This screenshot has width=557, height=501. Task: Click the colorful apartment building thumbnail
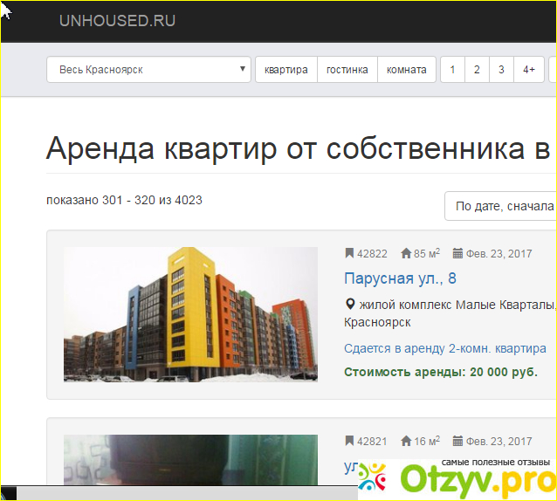tap(190, 314)
